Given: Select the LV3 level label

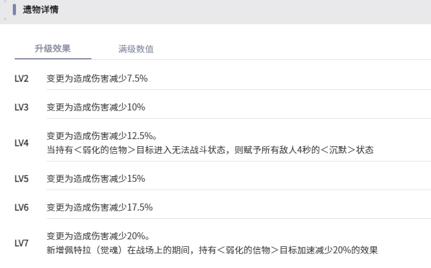Looking at the screenshot, I should pyautogui.click(x=22, y=107).
